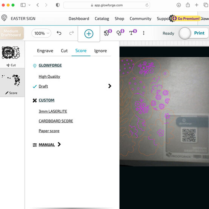Open the three-dot more options menu
Viewport: 209px width, 209px height.
[144, 33]
